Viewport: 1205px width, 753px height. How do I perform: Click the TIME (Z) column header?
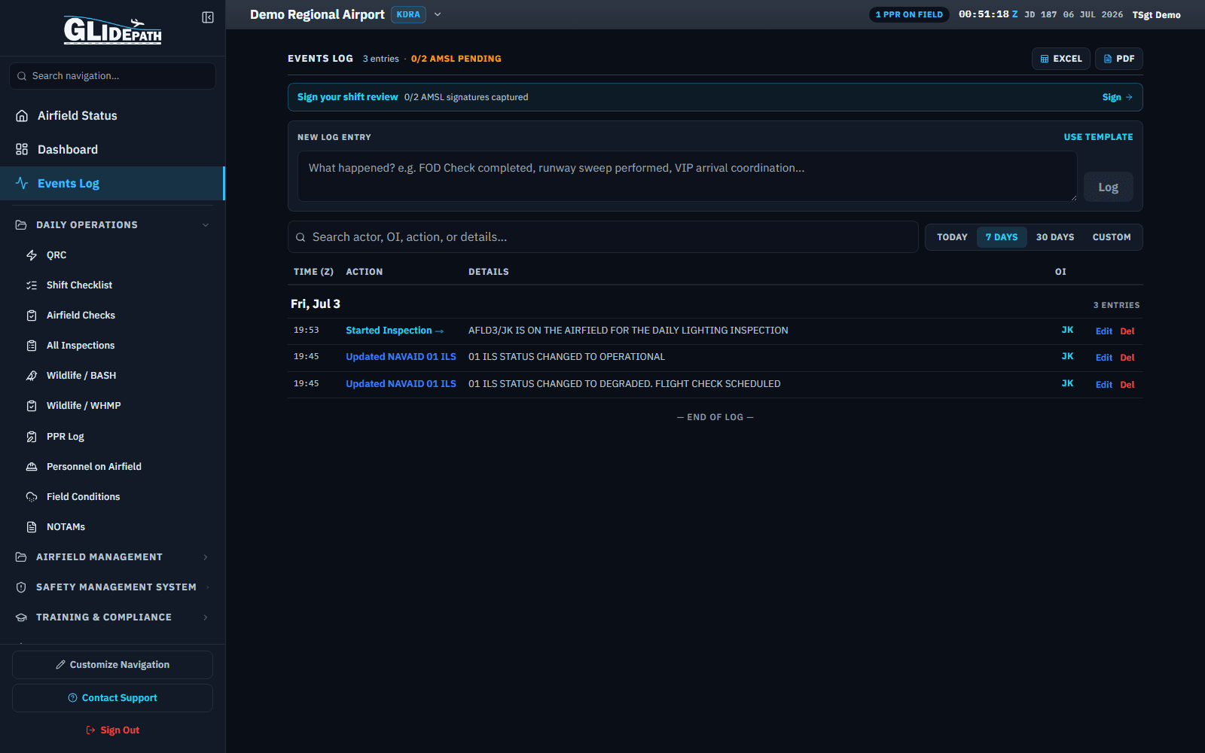tap(313, 272)
